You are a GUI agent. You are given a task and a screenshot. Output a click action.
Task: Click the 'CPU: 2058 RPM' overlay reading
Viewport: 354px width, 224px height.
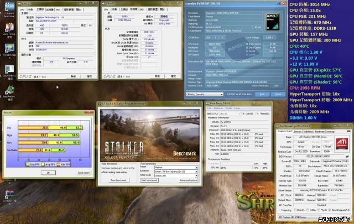tap(305, 88)
